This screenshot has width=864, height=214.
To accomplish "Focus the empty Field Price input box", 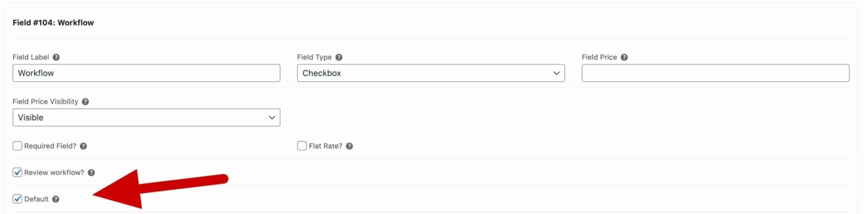I will tap(715, 73).
